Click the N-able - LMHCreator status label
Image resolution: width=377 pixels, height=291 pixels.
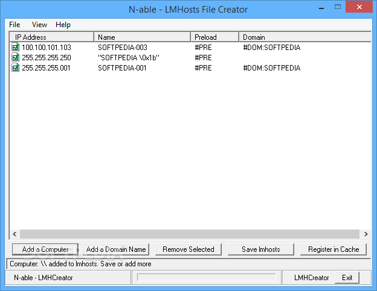43,278
